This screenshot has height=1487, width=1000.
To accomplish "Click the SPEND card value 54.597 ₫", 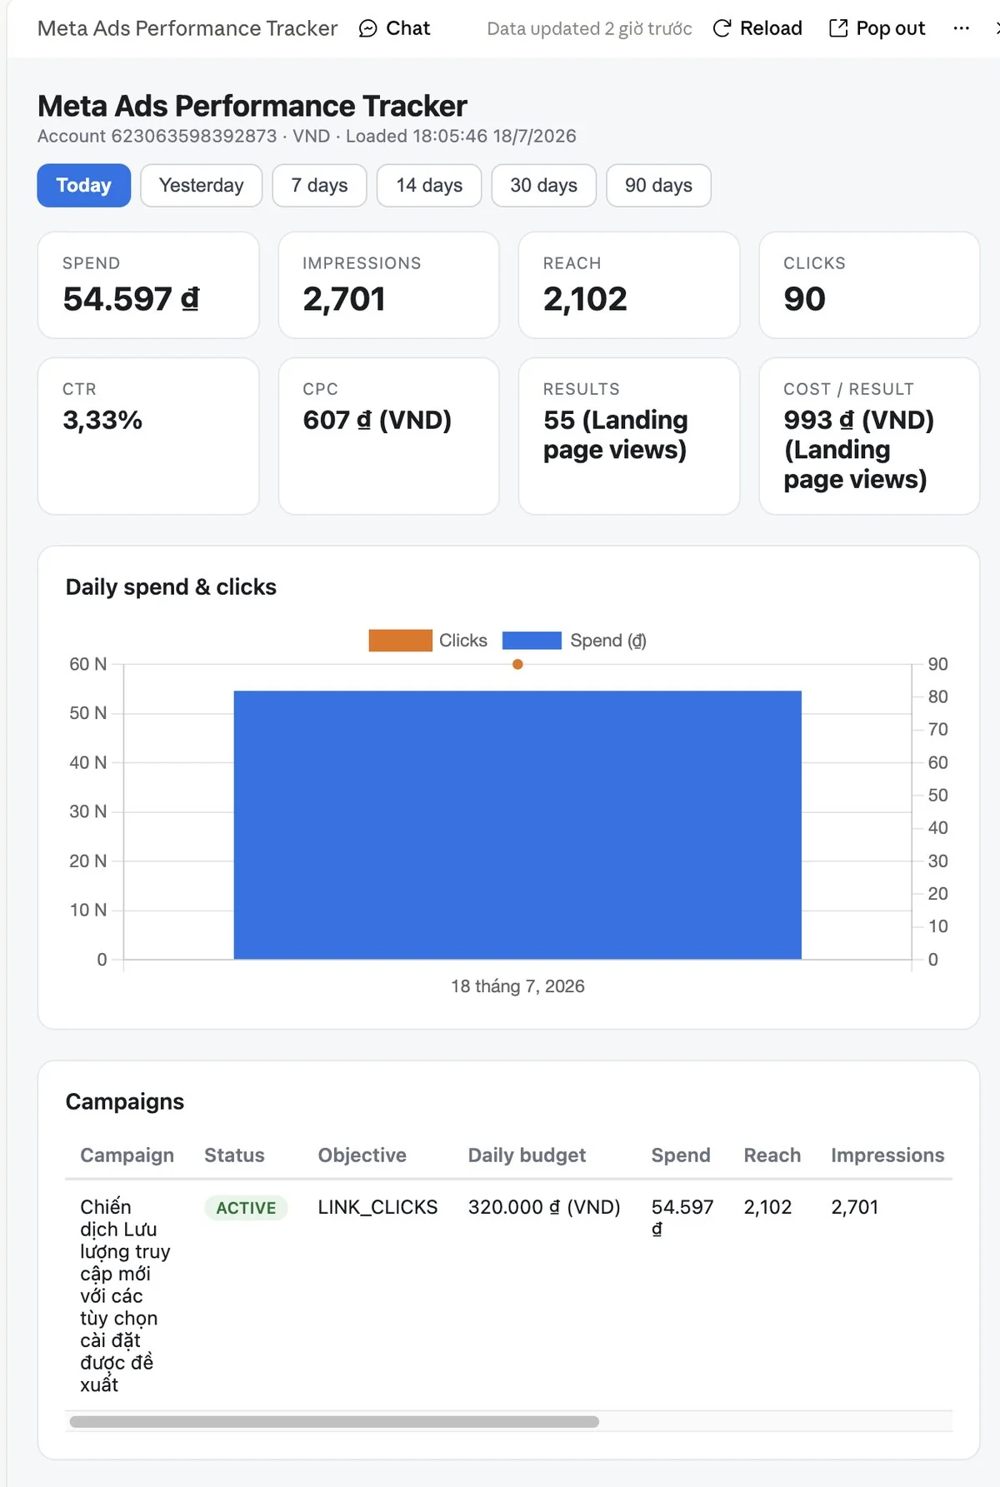I will click(x=131, y=299).
